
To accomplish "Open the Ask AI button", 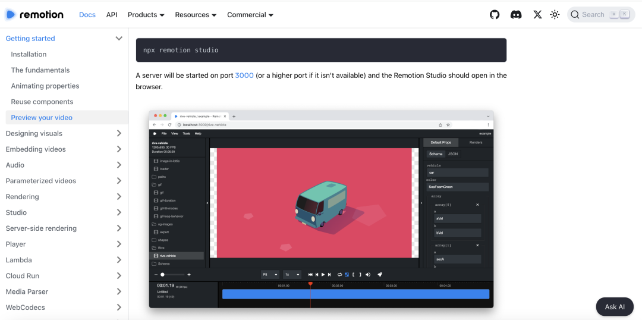I will (x=615, y=307).
